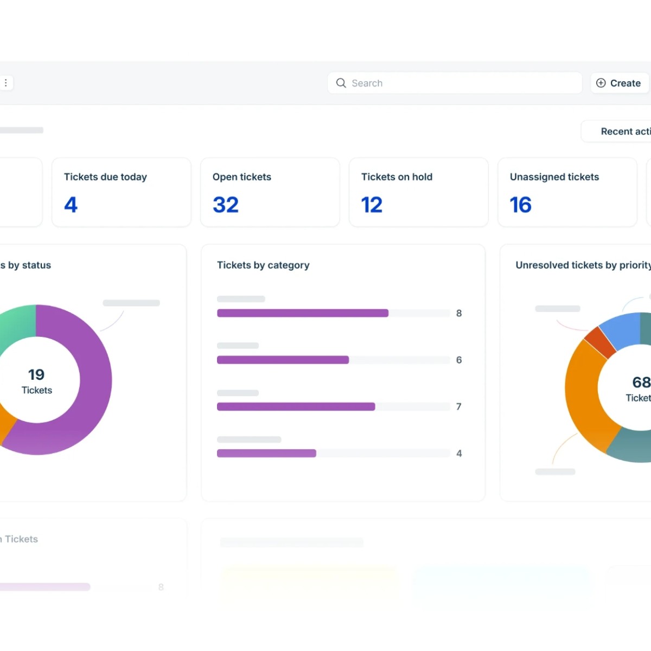Select the Tickets due today card

tap(121, 192)
